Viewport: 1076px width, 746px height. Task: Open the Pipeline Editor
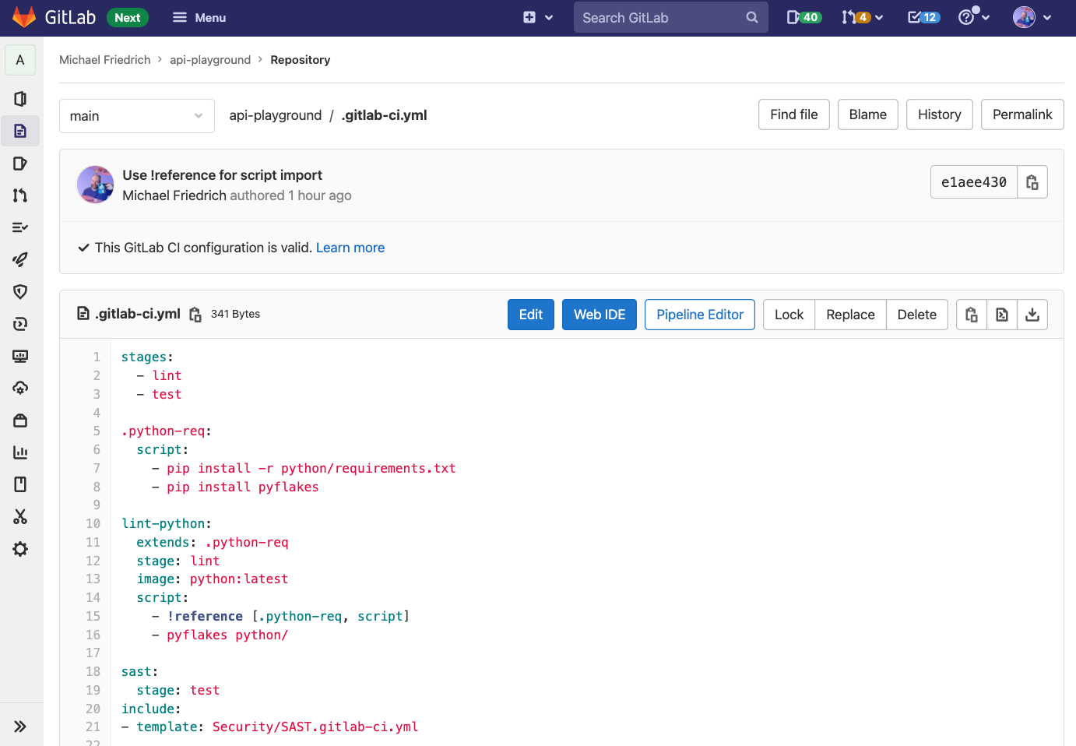click(x=699, y=314)
